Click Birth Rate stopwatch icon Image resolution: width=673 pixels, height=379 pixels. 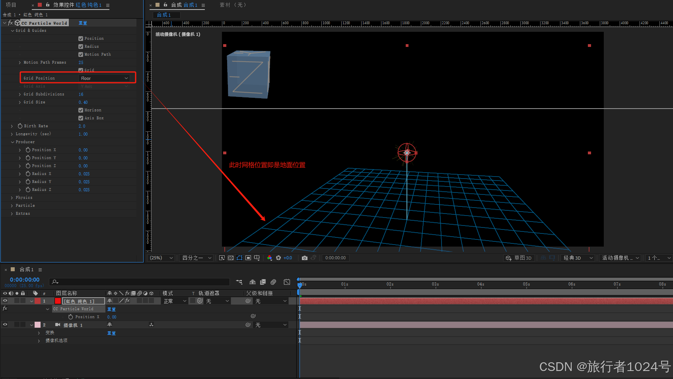click(20, 126)
